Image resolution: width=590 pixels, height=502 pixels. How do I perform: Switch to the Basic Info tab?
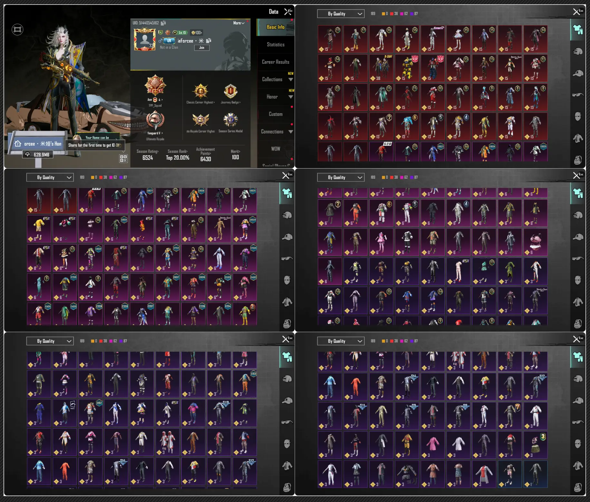[x=276, y=27]
